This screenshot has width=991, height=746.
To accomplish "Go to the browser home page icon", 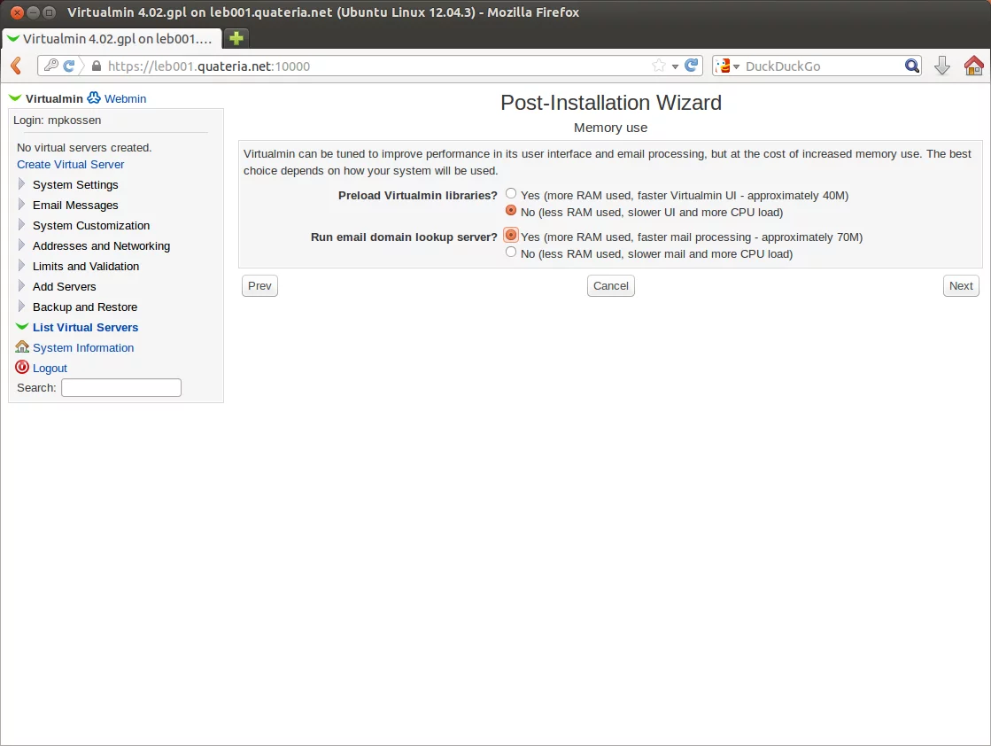I will click(973, 66).
